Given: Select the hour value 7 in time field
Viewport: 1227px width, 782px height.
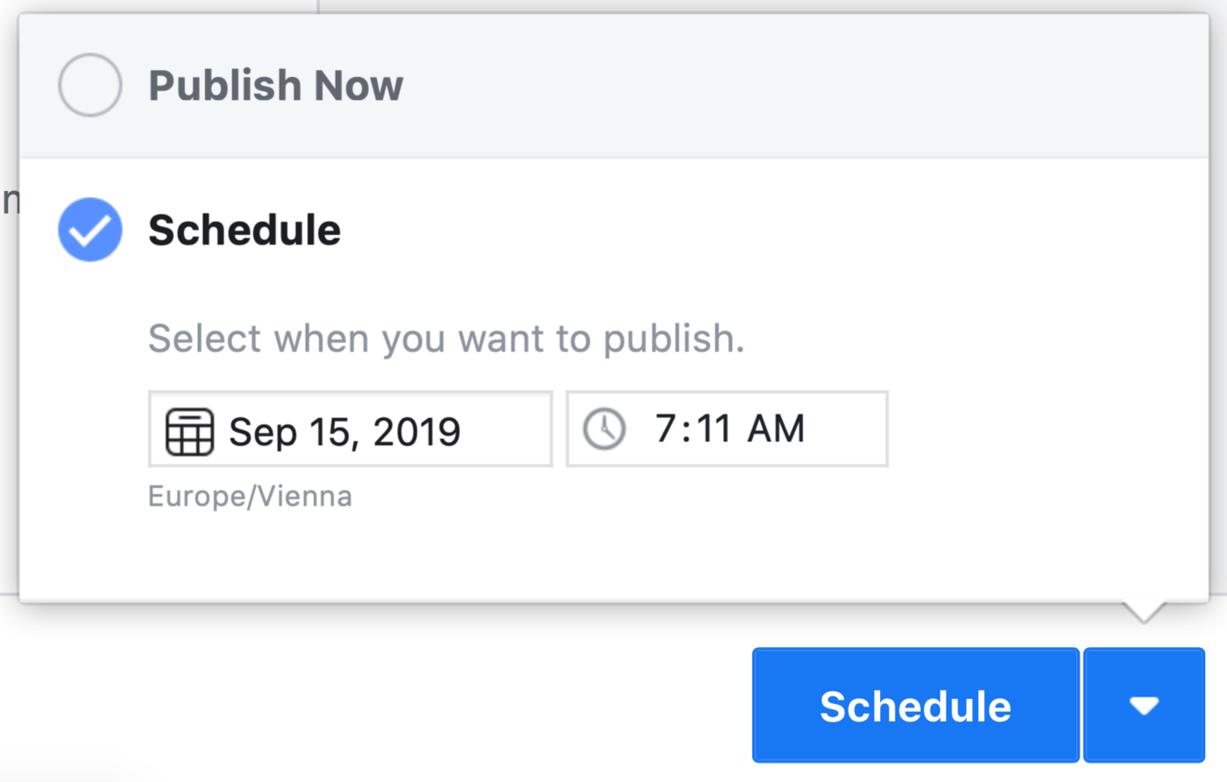Looking at the screenshot, I should coord(666,429).
